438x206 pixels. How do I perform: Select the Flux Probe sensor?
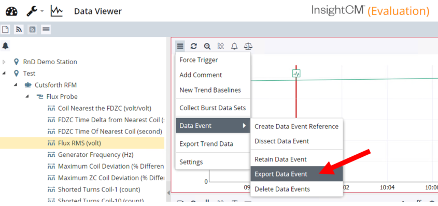point(62,96)
